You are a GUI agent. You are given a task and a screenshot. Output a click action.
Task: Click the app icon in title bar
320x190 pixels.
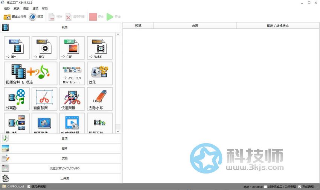click(x=3, y=3)
